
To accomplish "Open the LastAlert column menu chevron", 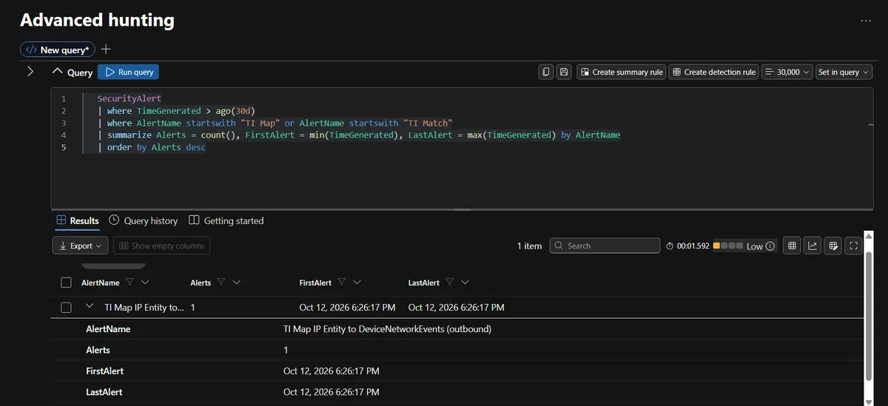I will [x=465, y=282].
